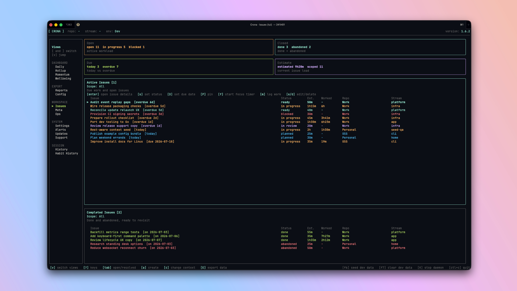Open the Settings view
The width and height of the screenshot is (517, 291).
click(62, 126)
